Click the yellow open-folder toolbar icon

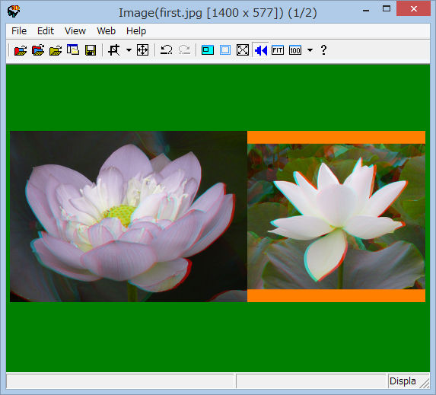[x=56, y=50]
